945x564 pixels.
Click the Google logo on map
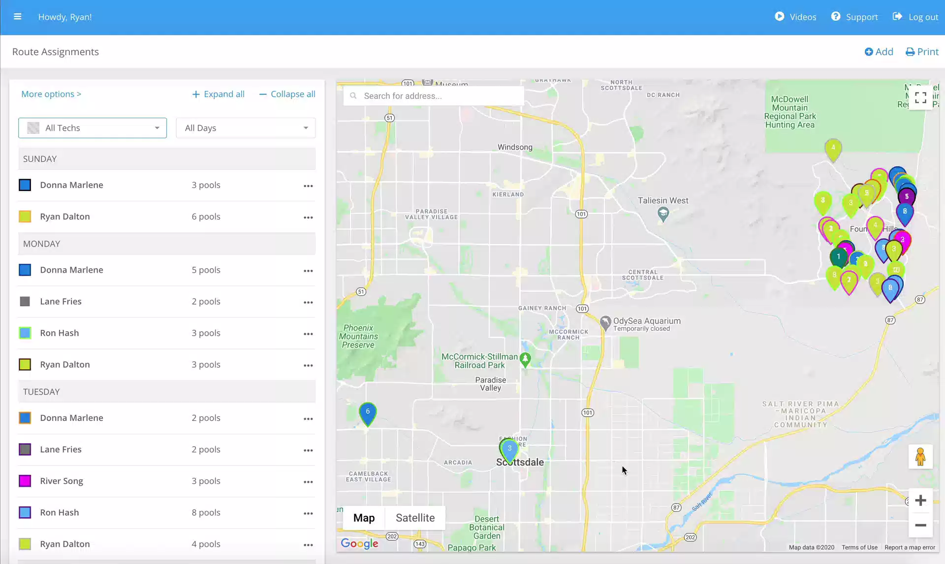tap(359, 543)
